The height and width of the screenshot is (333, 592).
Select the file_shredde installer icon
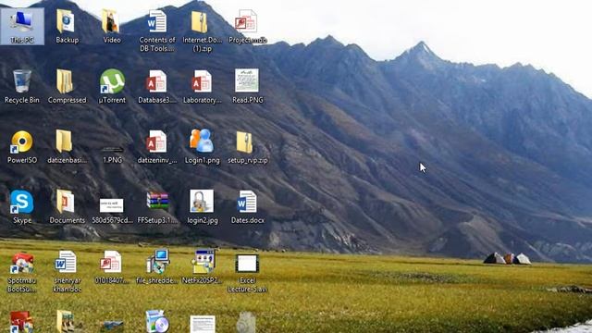pos(157,266)
